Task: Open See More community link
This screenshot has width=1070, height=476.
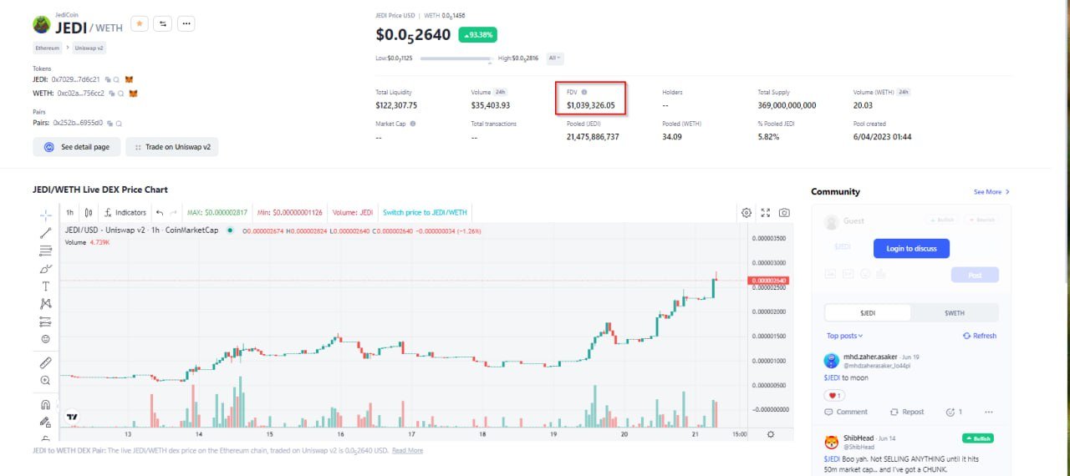Action: click(x=991, y=192)
